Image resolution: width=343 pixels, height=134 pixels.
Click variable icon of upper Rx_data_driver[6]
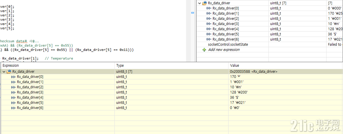coord(209,39)
